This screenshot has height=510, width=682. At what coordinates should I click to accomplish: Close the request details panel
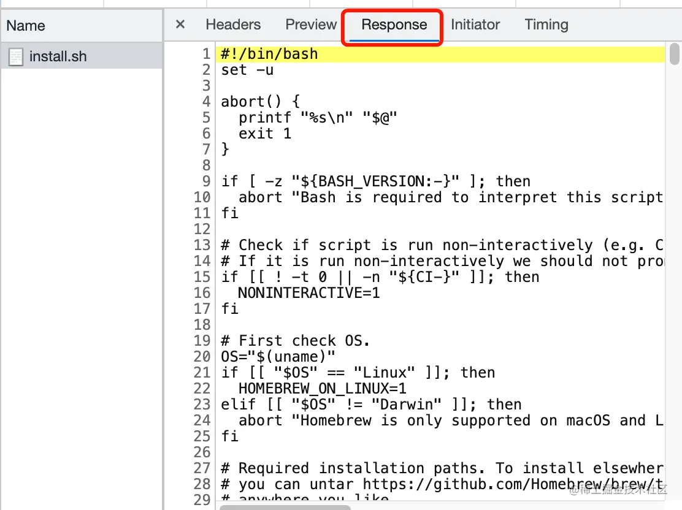click(x=180, y=25)
